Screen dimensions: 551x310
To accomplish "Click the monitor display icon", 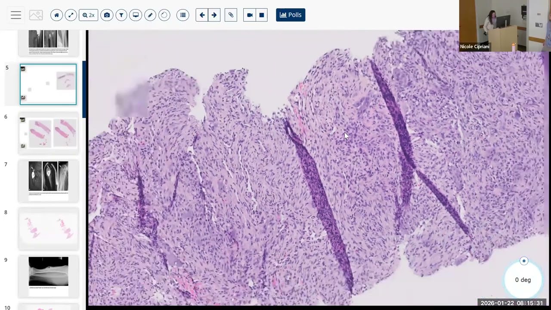I will [136, 15].
